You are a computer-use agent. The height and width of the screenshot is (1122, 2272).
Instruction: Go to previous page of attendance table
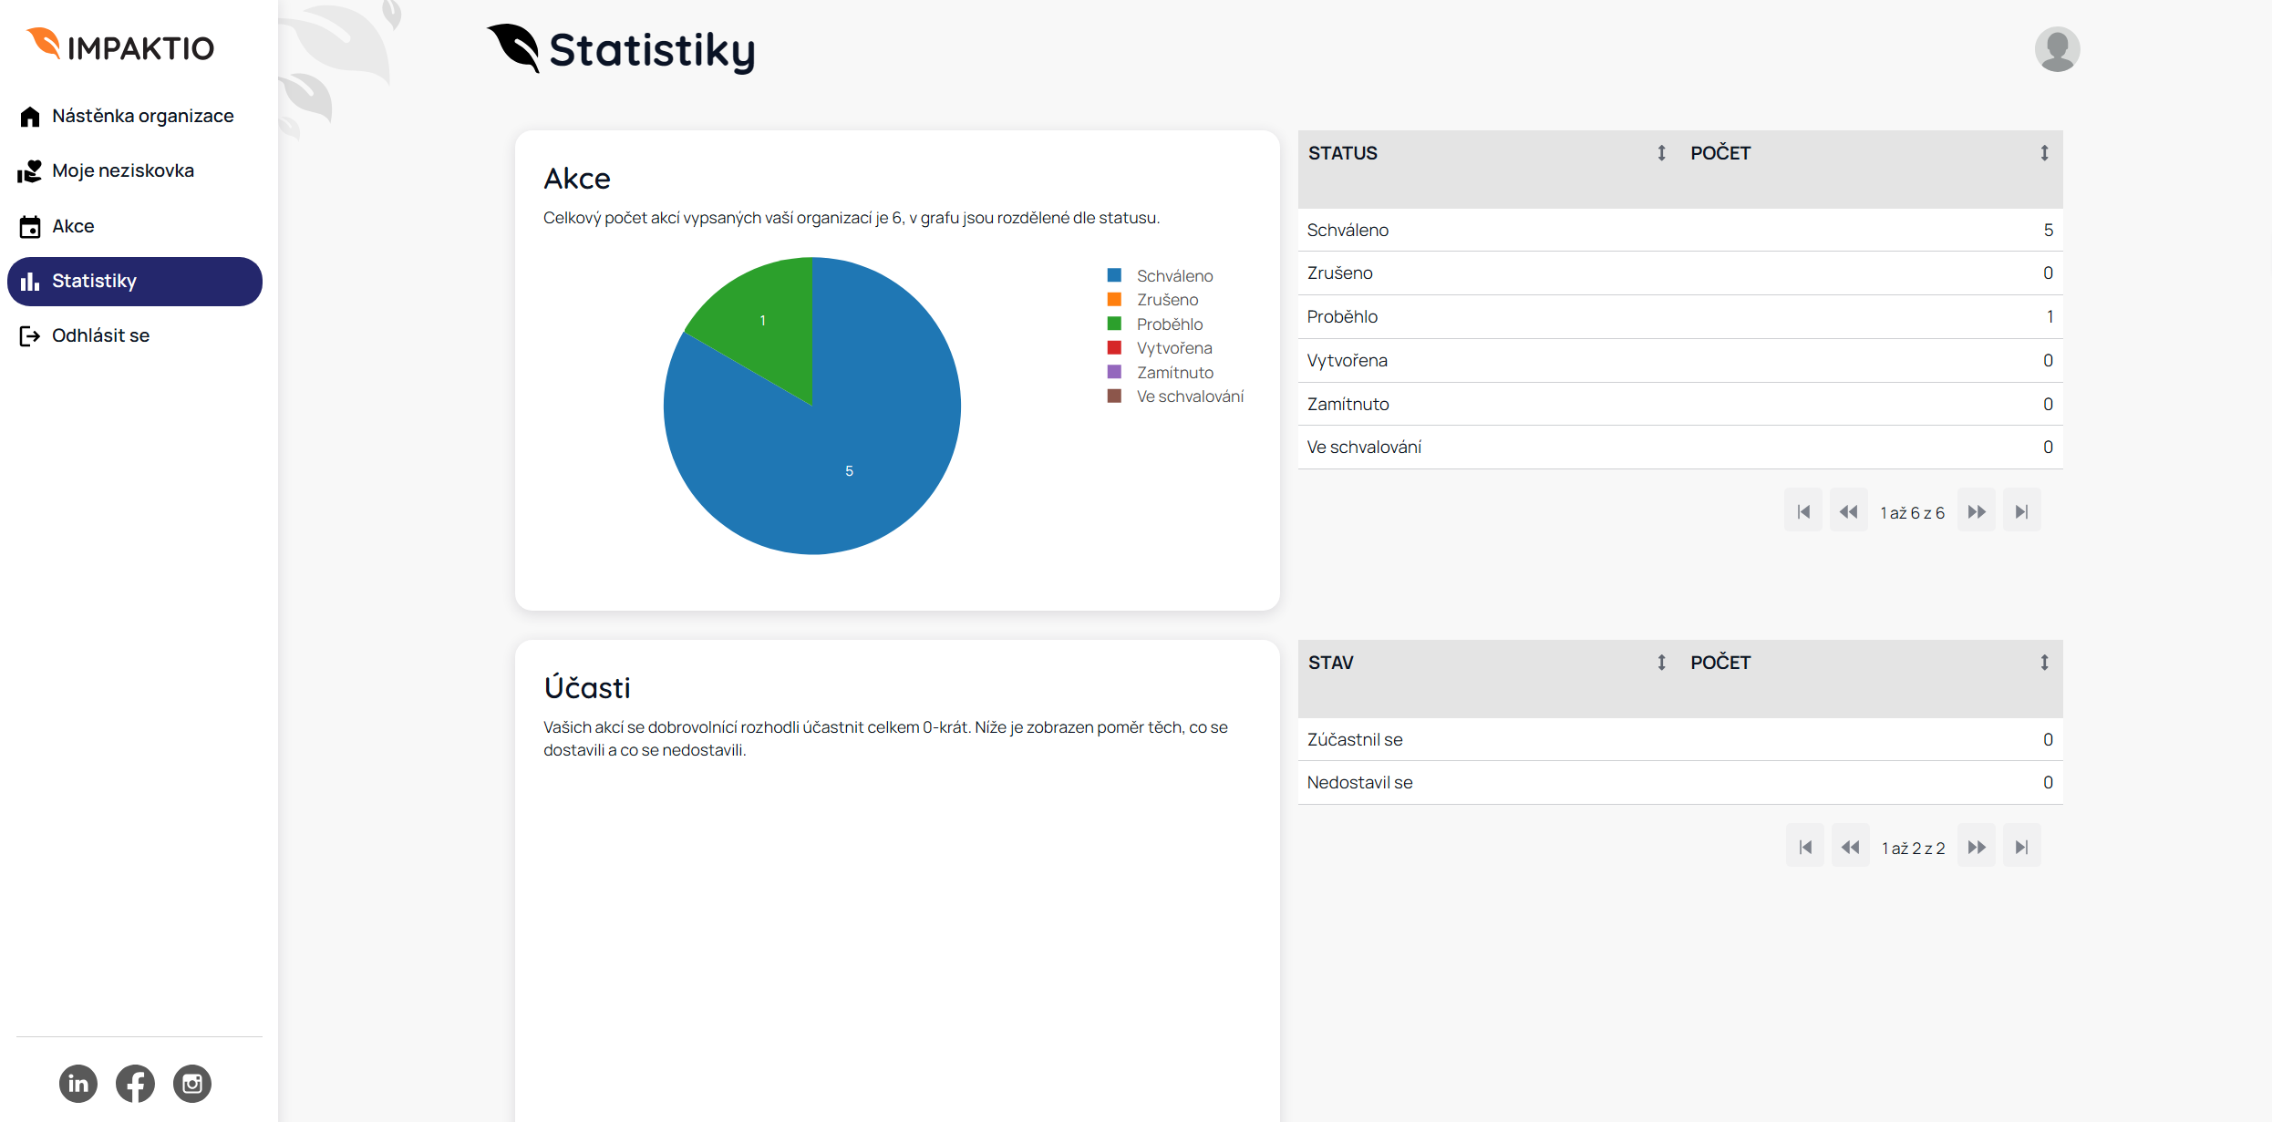1850,847
